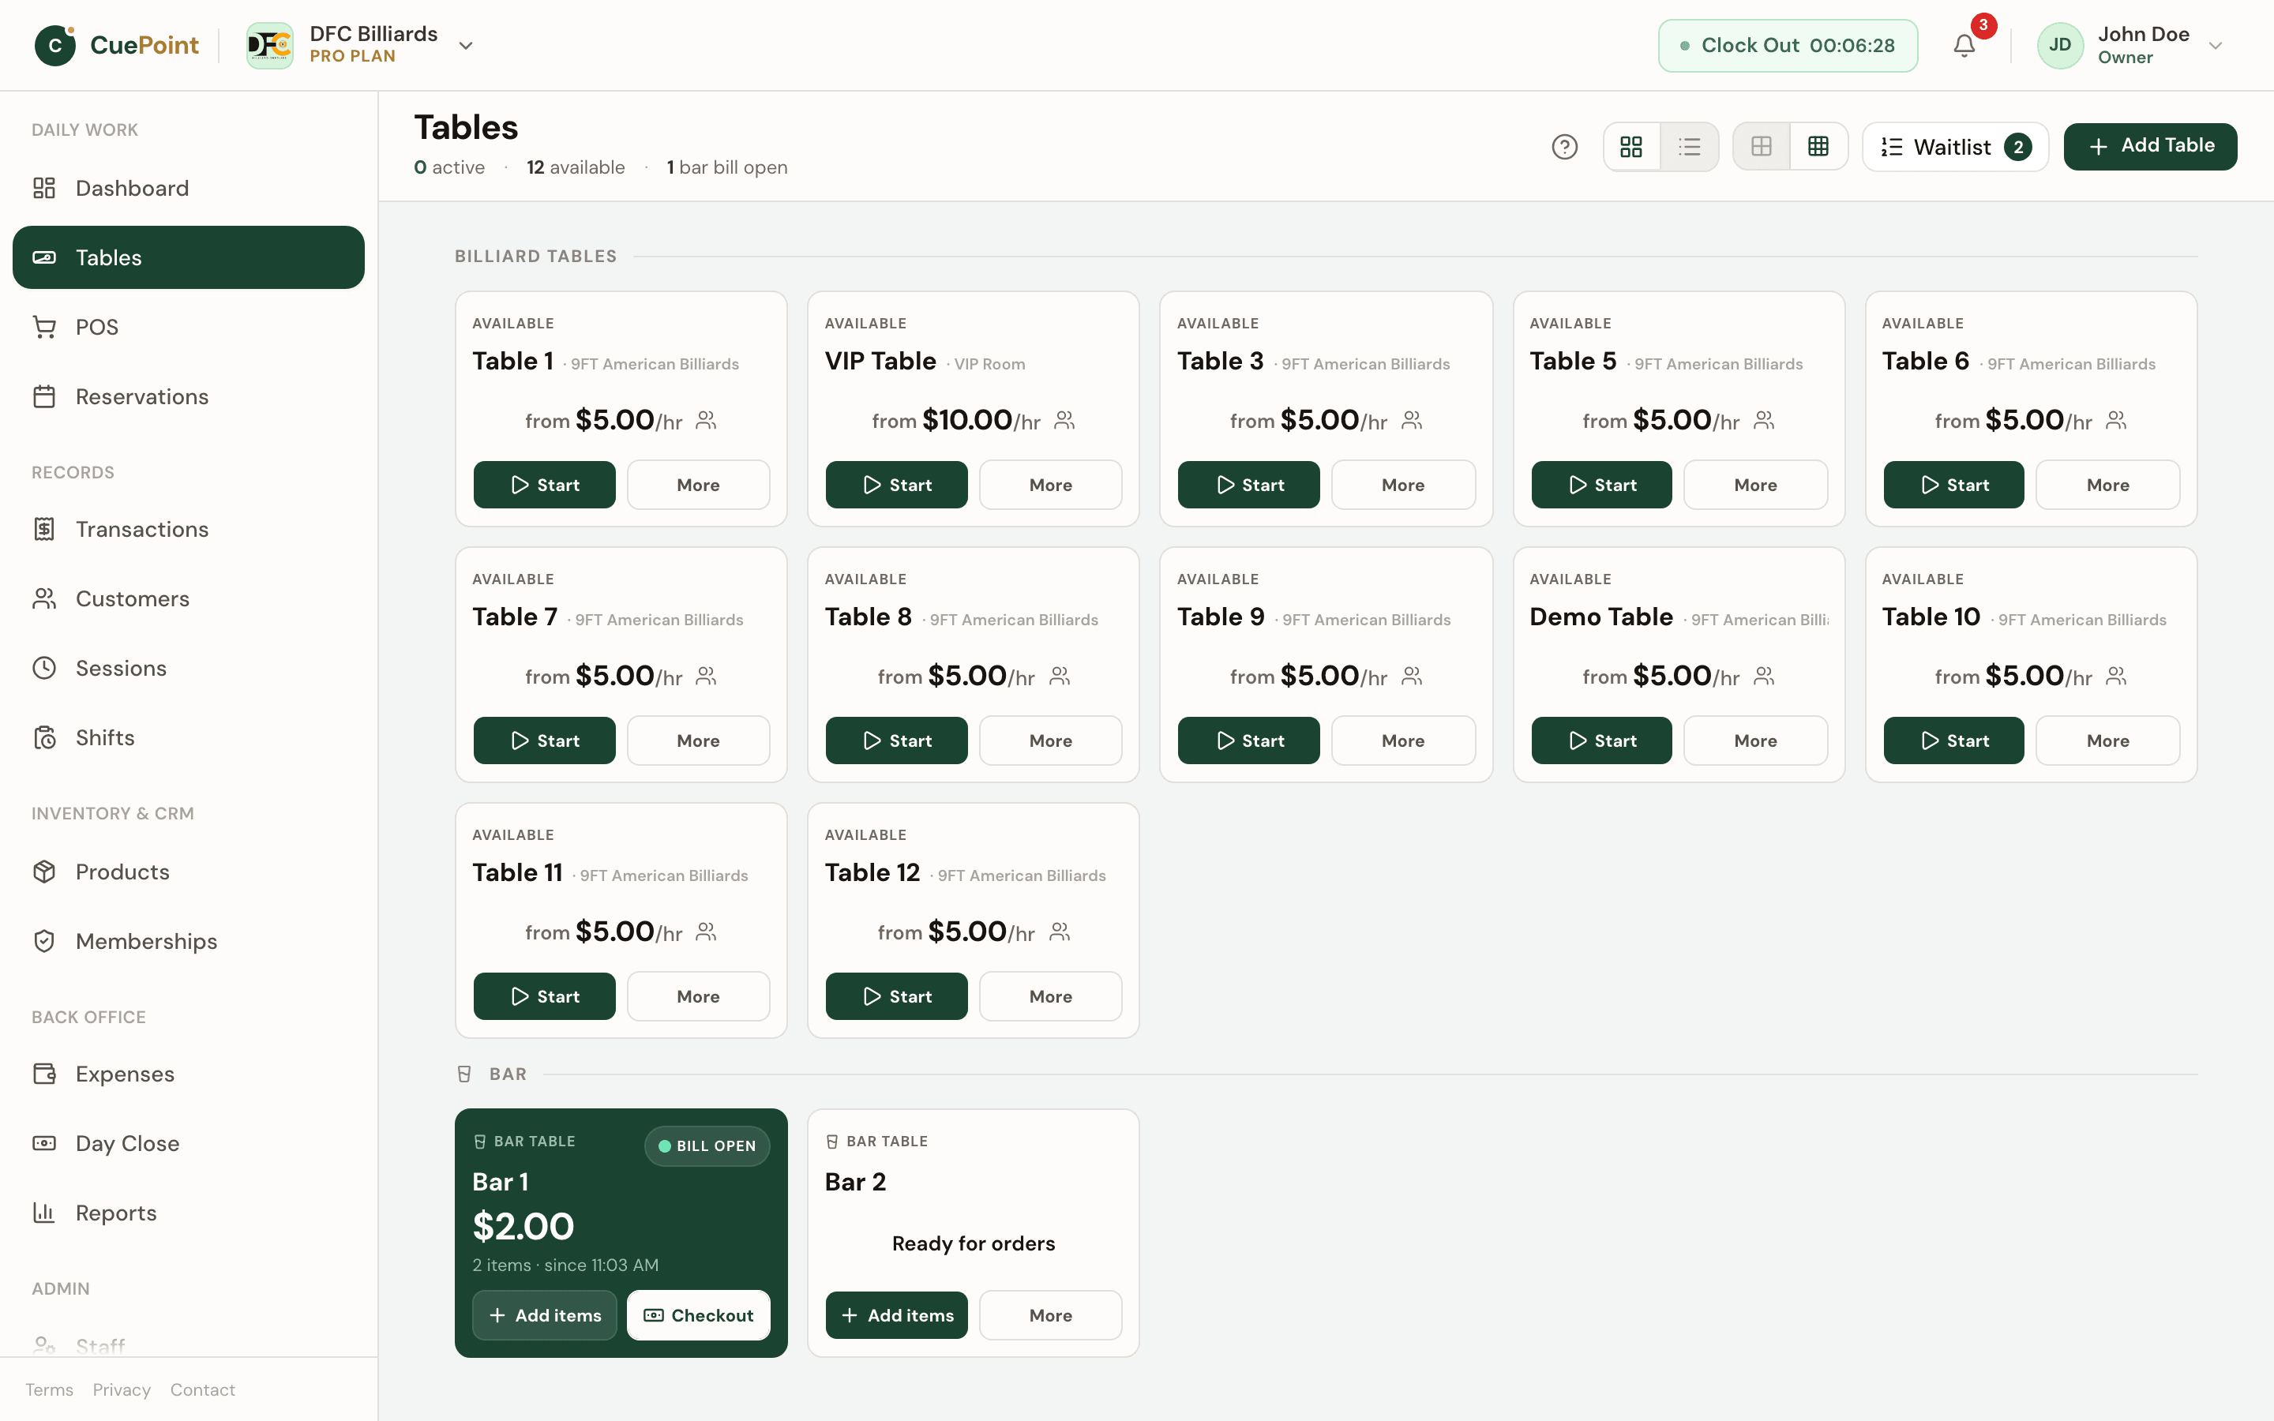Screen dimensions: 2274x1421
Task: Click the players icon on Table 8
Action: [x=1059, y=676]
